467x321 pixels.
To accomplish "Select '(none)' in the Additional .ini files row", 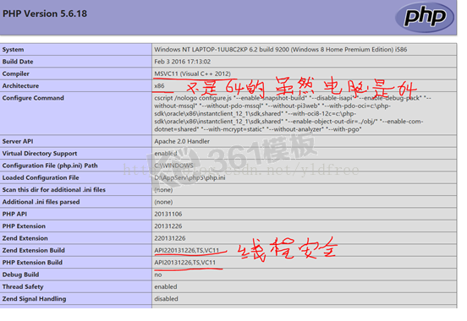I will pyautogui.click(x=163, y=202).
